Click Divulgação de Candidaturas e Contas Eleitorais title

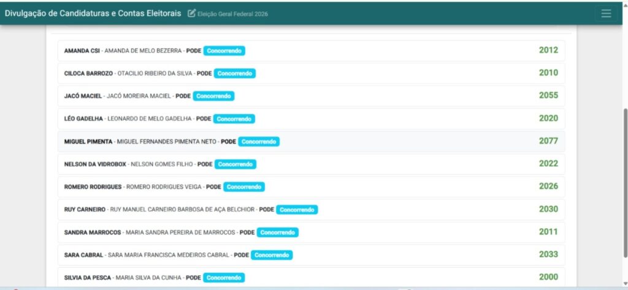pos(93,13)
